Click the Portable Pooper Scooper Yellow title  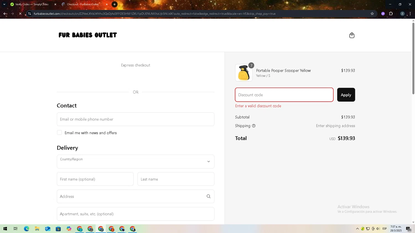click(x=283, y=70)
